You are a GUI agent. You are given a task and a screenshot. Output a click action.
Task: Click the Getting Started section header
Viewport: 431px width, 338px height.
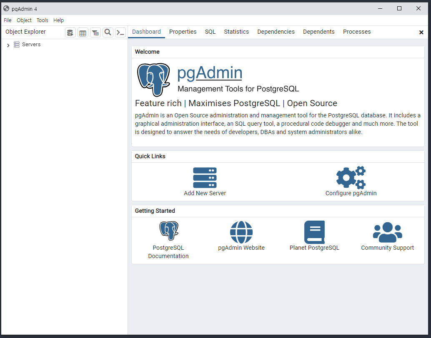pos(155,211)
